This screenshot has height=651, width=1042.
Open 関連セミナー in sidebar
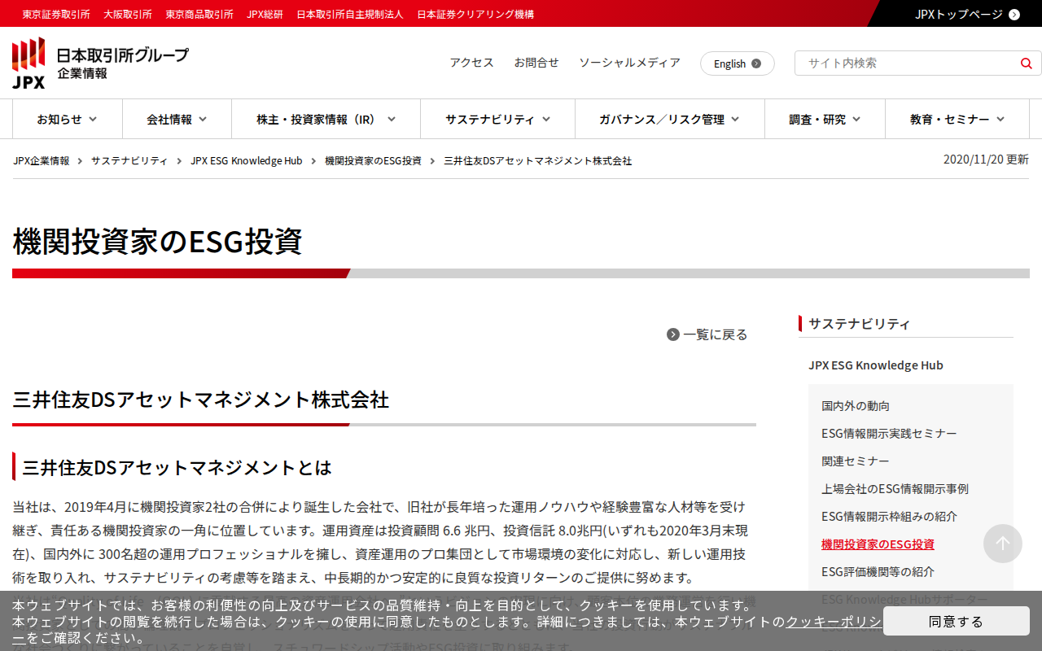[856, 461]
